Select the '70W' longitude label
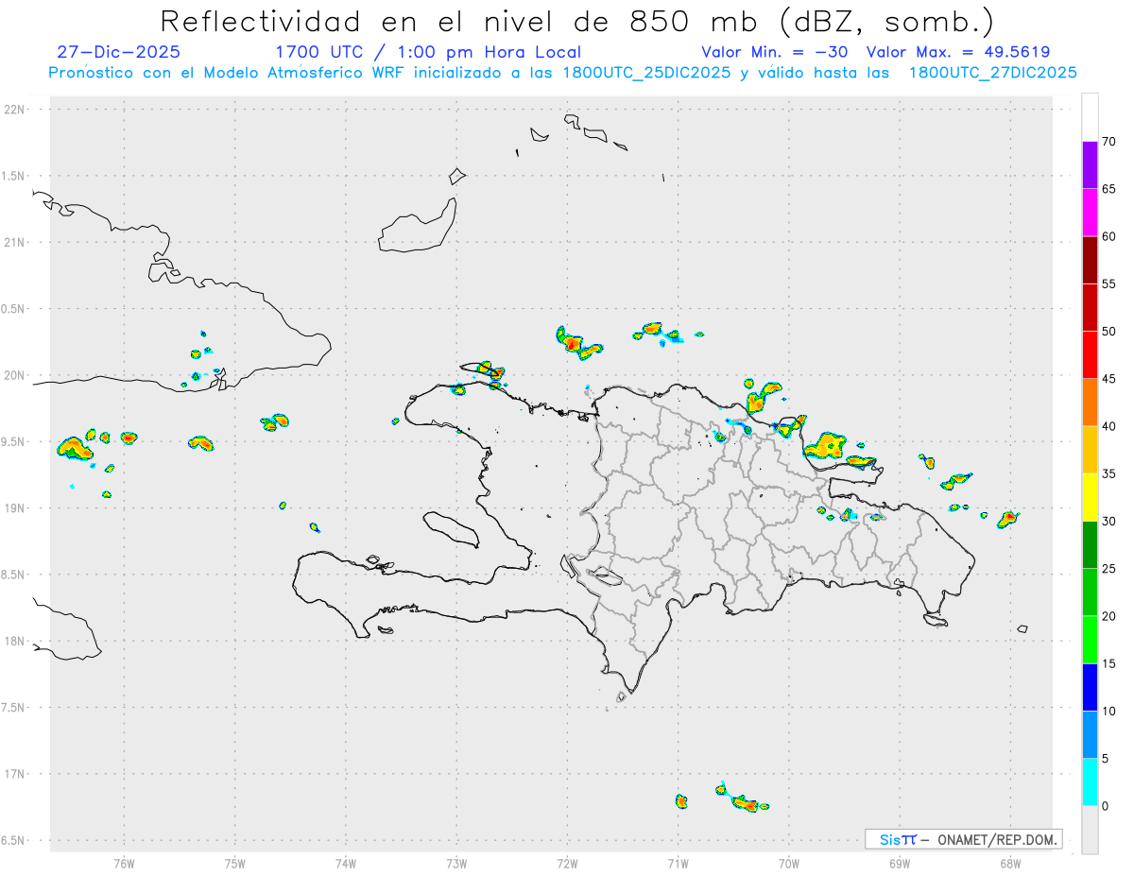 pos(789,863)
